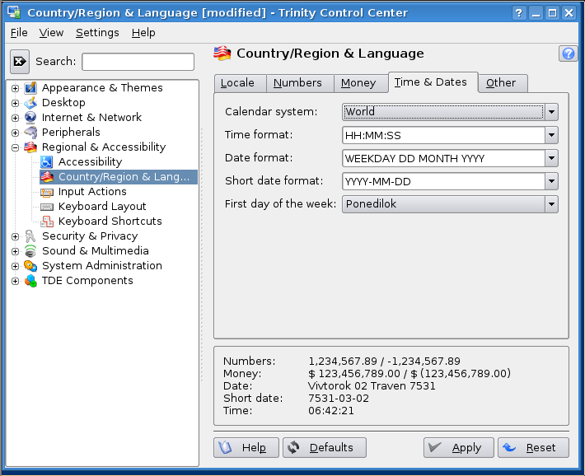The image size is (585, 476).
Task: Click the Keyboard Shortcuts icon
Action: point(47,222)
